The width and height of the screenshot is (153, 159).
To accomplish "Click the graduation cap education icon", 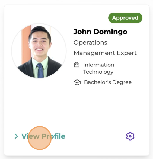I will [x=77, y=82].
